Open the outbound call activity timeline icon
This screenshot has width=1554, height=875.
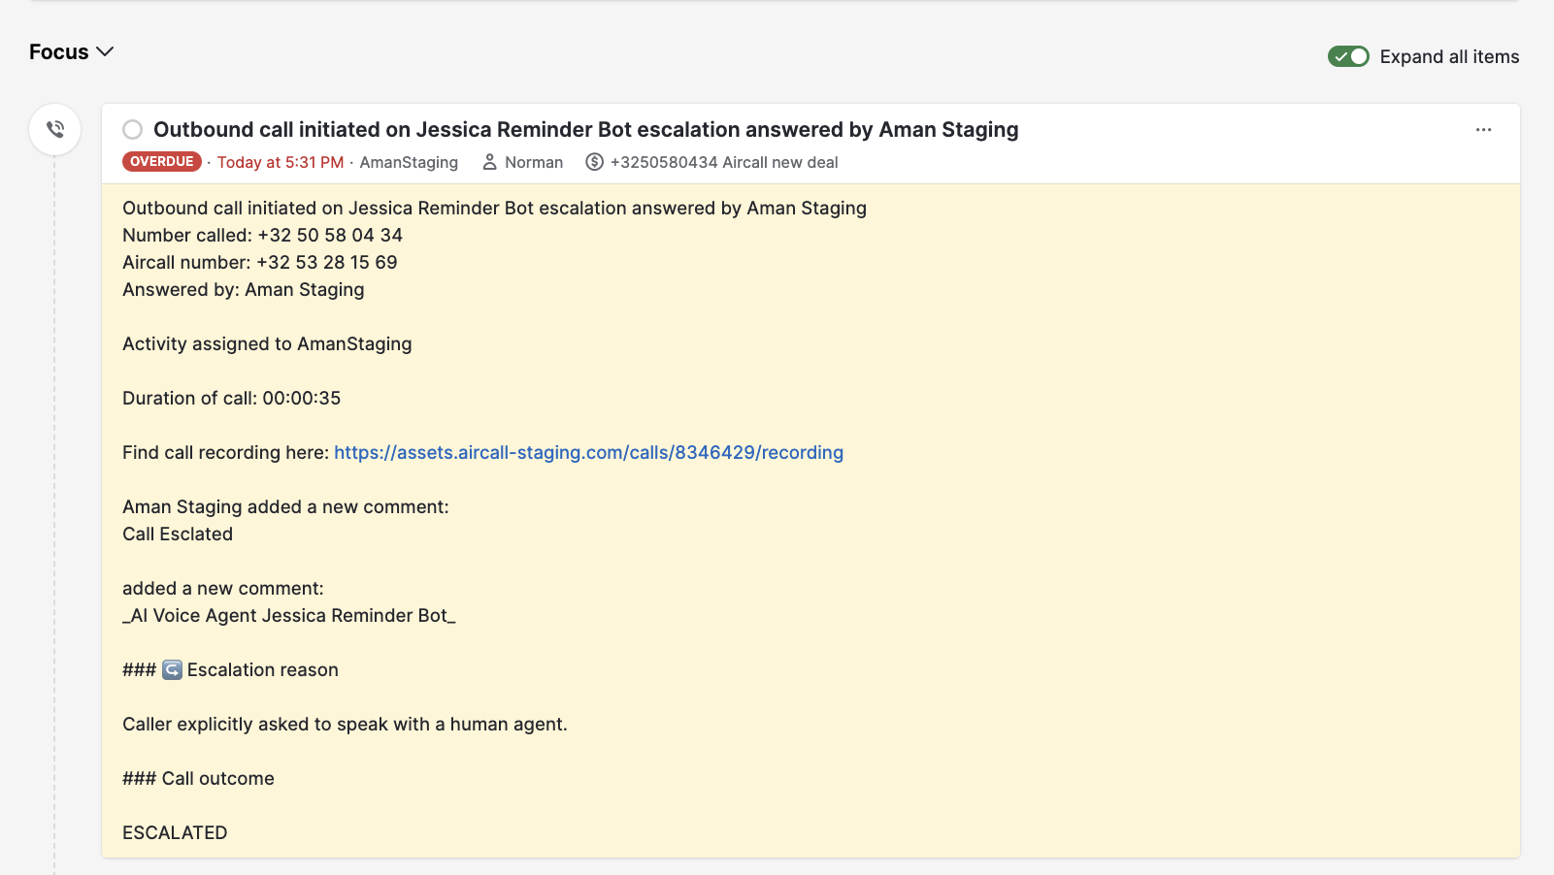click(55, 129)
